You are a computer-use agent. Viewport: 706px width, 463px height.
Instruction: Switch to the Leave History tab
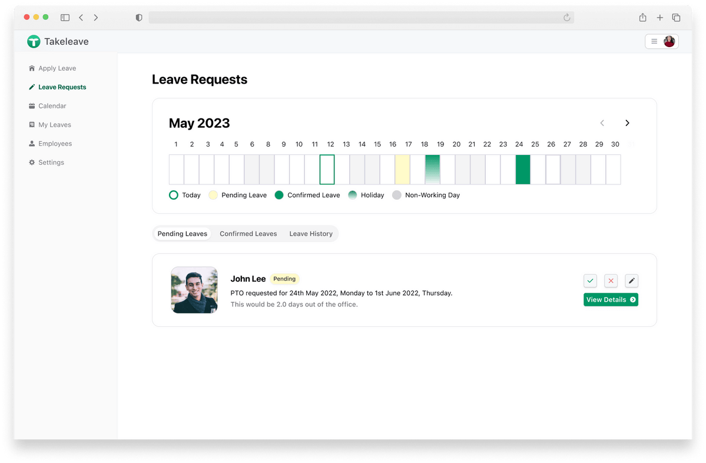pyautogui.click(x=311, y=234)
